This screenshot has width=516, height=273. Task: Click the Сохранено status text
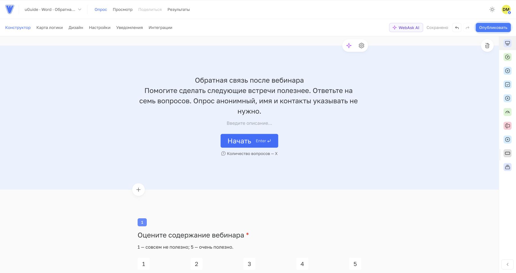437,28
